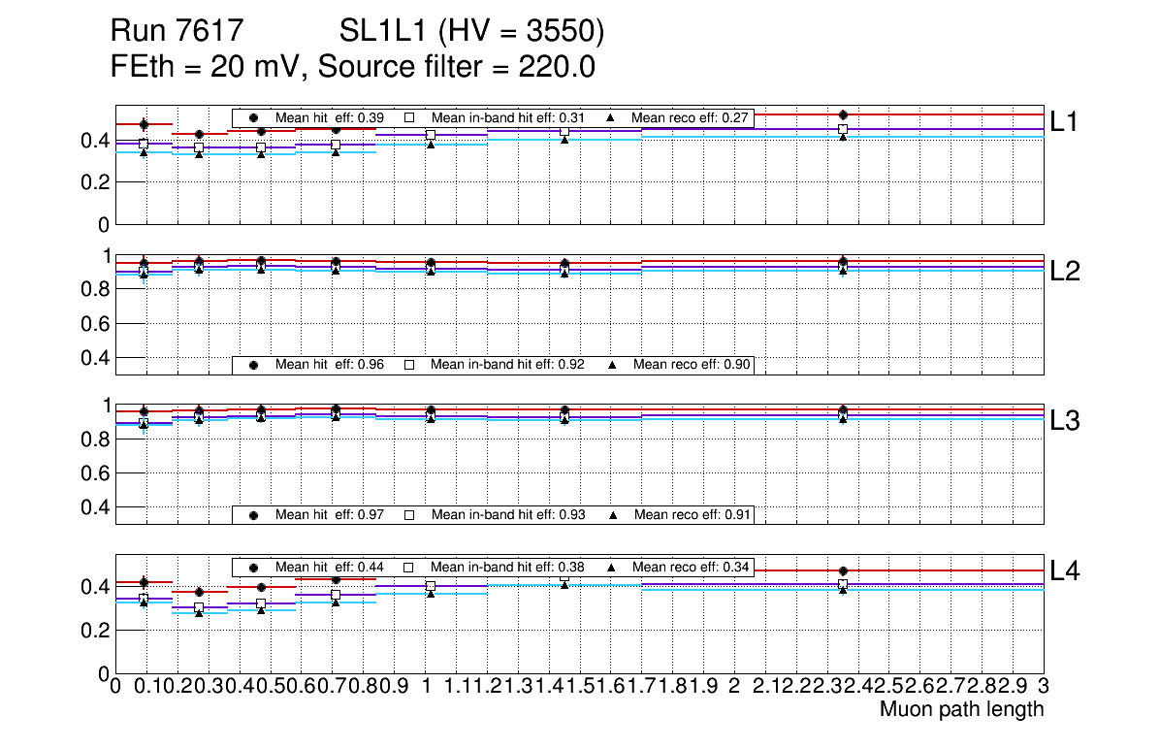The height and width of the screenshot is (749, 1160).
Task: Click the L4 panel label
Action: [x=1065, y=572]
